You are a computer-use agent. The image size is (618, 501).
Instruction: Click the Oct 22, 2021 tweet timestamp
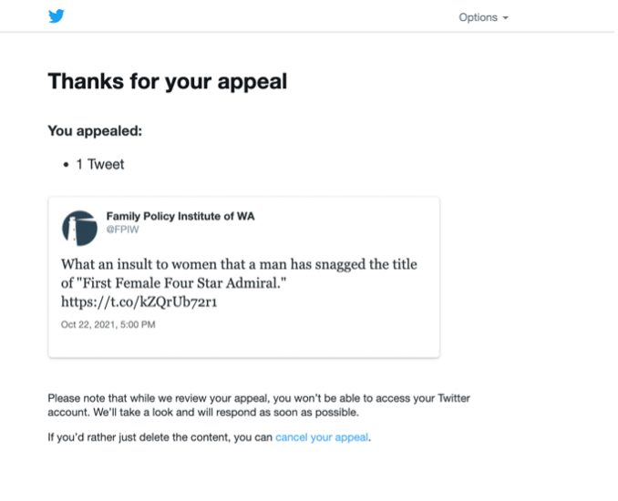pos(108,325)
